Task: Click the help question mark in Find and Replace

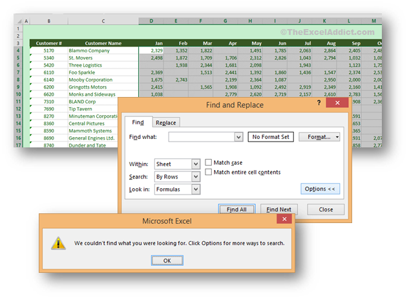Action: click(x=319, y=103)
